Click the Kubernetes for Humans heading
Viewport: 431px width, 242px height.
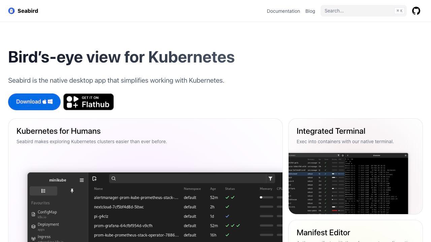[x=59, y=131]
